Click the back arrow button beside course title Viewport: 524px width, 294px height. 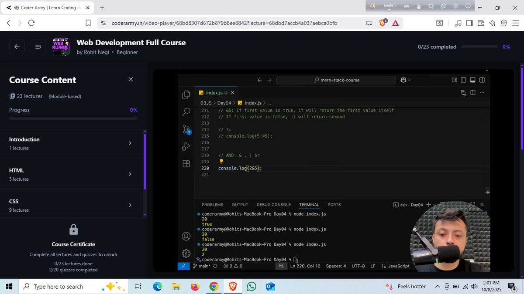pyautogui.click(x=17, y=47)
